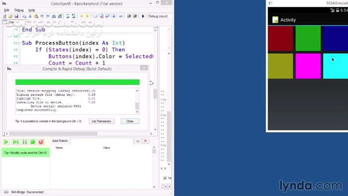Tap the green color square in emulator
This screenshot has height=196, width=348.
click(x=308, y=39)
